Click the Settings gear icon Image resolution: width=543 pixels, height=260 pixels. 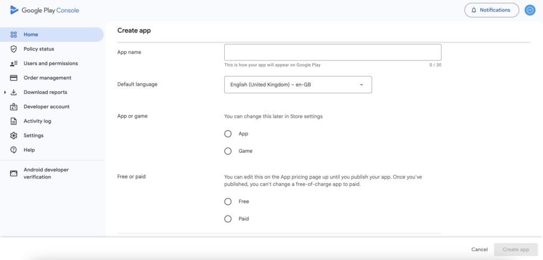click(x=13, y=135)
